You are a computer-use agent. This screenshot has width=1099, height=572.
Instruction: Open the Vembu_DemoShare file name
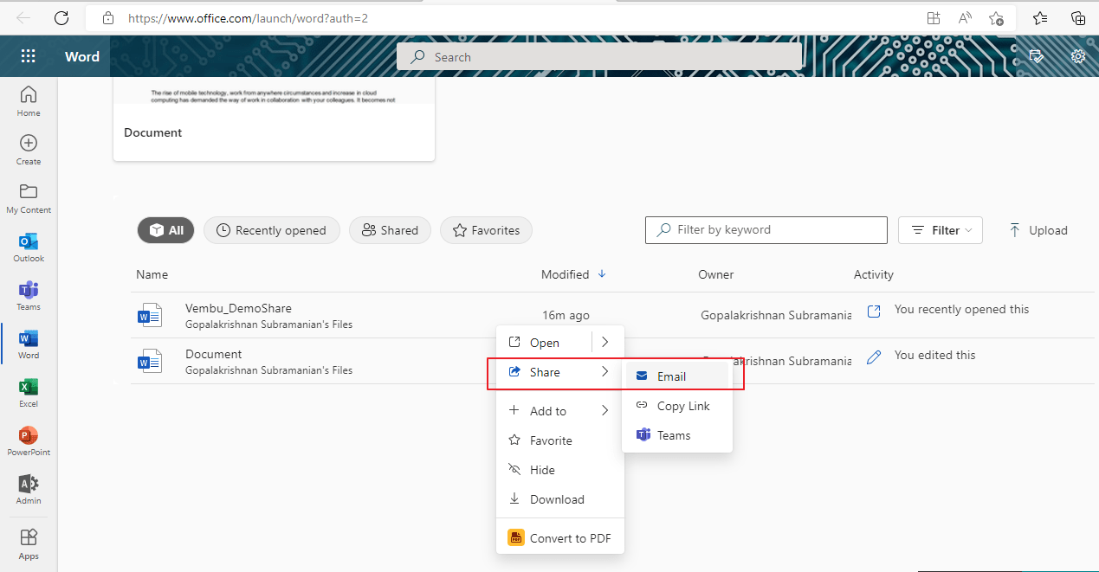pyautogui.click(x=238, y=308)
